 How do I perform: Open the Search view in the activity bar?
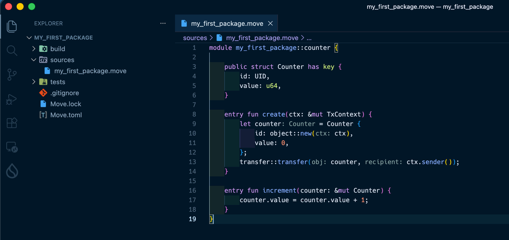12,50
